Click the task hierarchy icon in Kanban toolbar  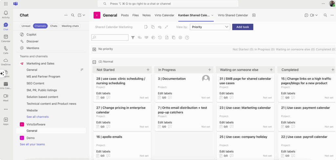pyautogui.click(x=140, y=38)
